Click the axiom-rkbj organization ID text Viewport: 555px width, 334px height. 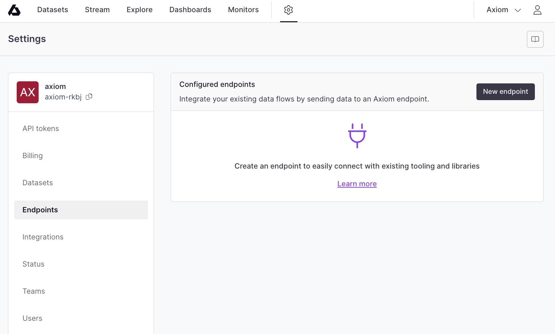(63, 97)
